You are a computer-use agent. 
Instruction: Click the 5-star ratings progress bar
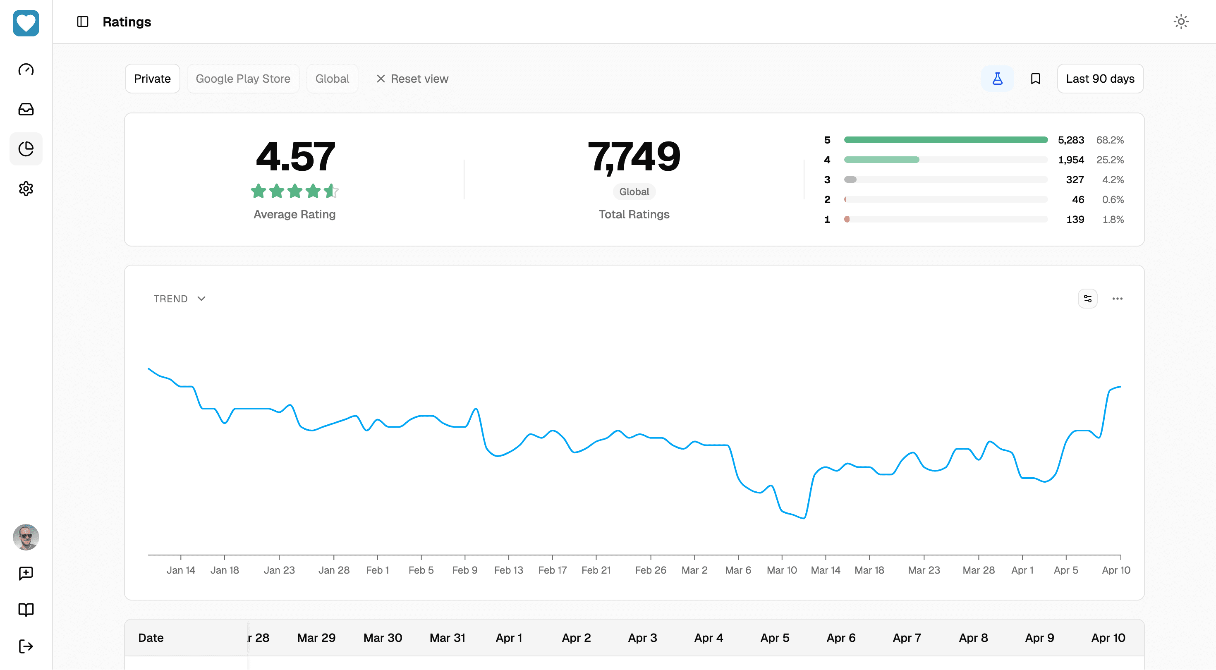[946, 140]
